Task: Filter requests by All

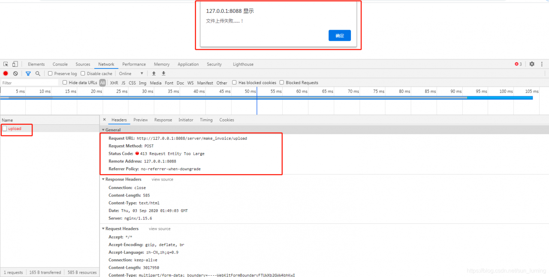Action: point(103,83)
